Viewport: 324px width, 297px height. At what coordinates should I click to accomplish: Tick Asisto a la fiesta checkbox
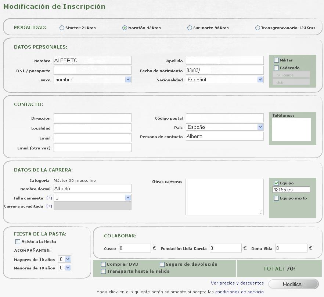[x=18, y=242]
